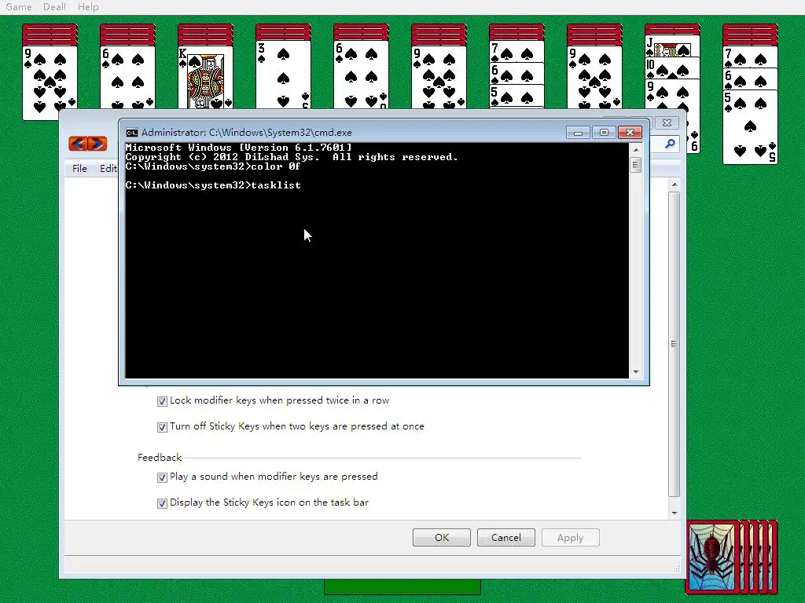This screenshot has width=805, height=603.
Task: Click the search magnifier icon
Action: [670, 144]
